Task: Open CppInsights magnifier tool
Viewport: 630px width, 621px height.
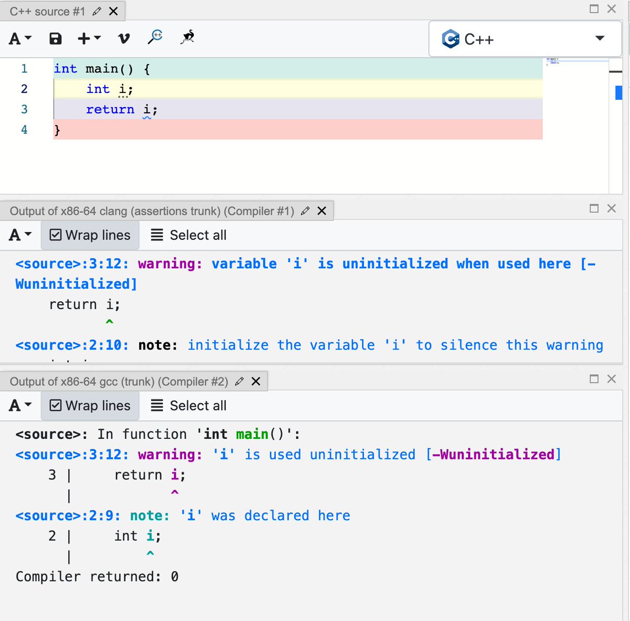Action: [x=155, y=37]
